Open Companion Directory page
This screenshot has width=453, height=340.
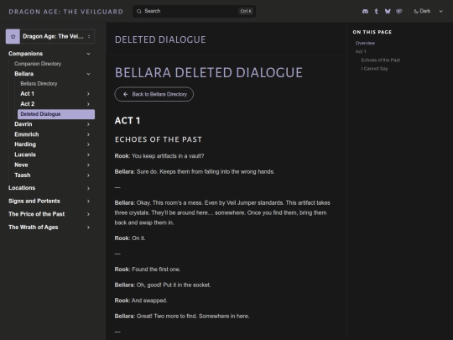point(38,64)
